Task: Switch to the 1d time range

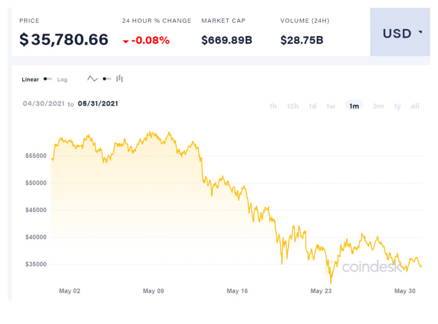Action: 313,106
